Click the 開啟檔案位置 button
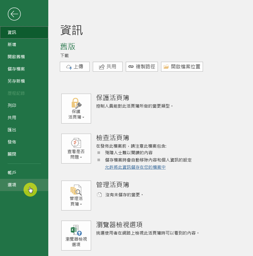 tap(182, 67)
